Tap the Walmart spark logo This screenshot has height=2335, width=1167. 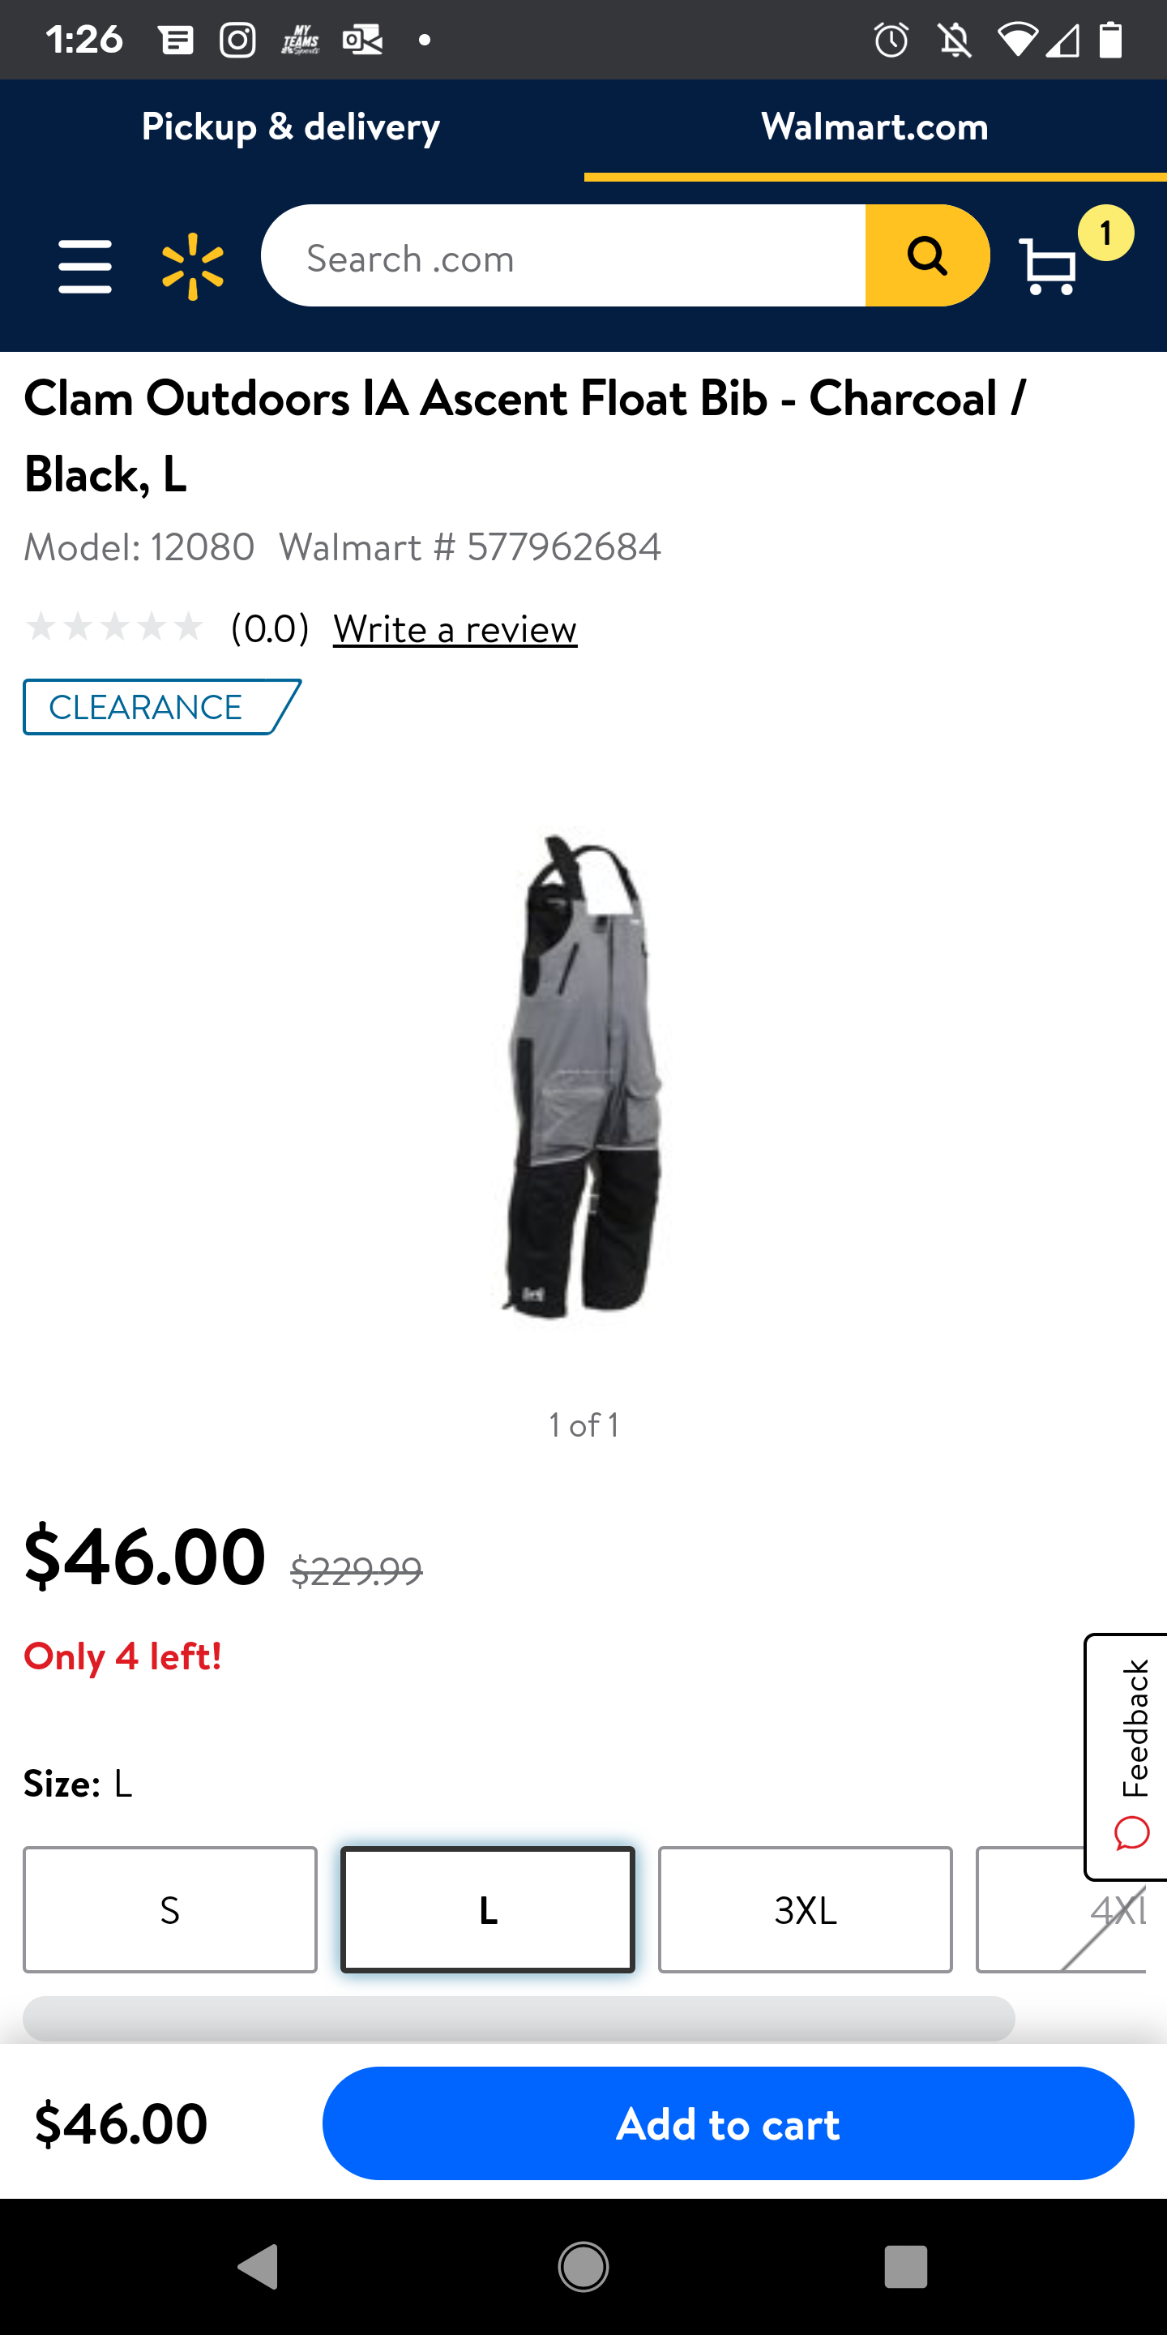(x=193, y=267)
